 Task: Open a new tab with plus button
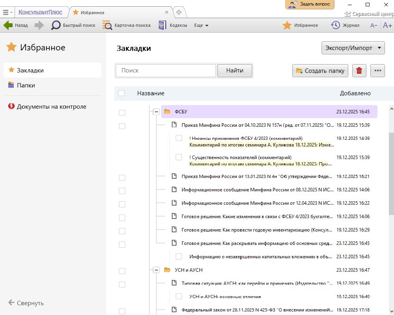click(x=179, y=12)
